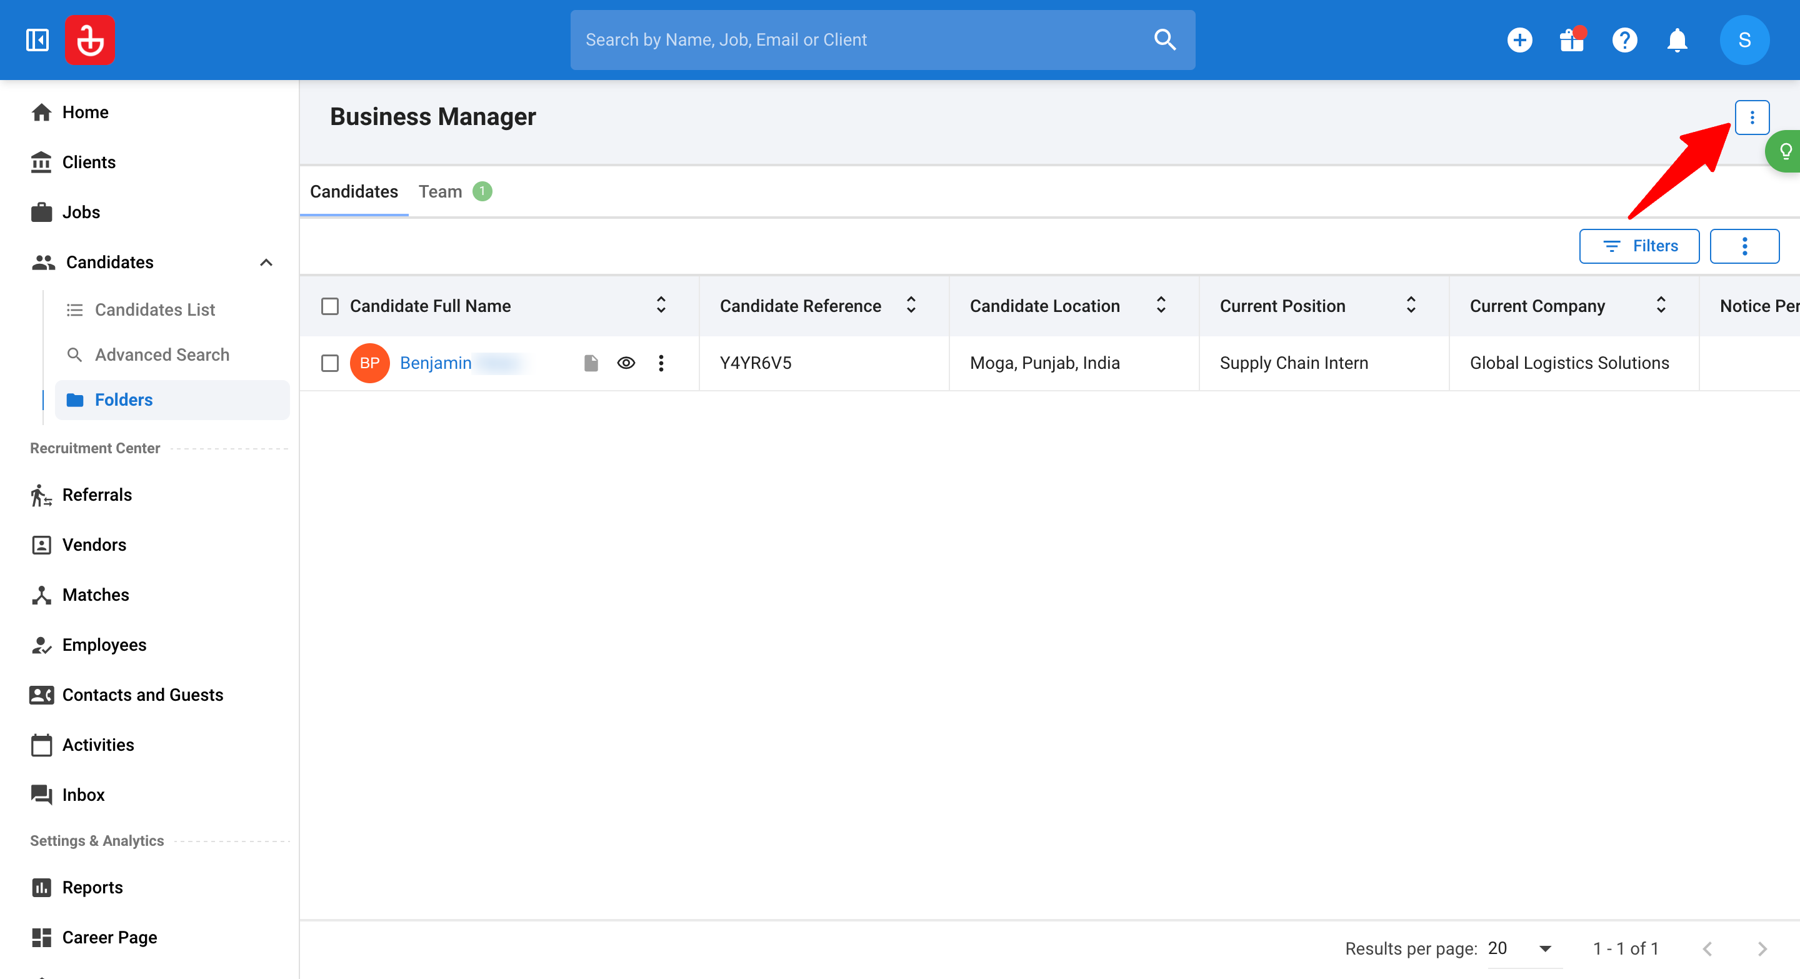Image resolution: width=1800 pixels, height=979 pixels.
Task: Click Supply Chain Intern cell
Action: tap(1324, 363)
